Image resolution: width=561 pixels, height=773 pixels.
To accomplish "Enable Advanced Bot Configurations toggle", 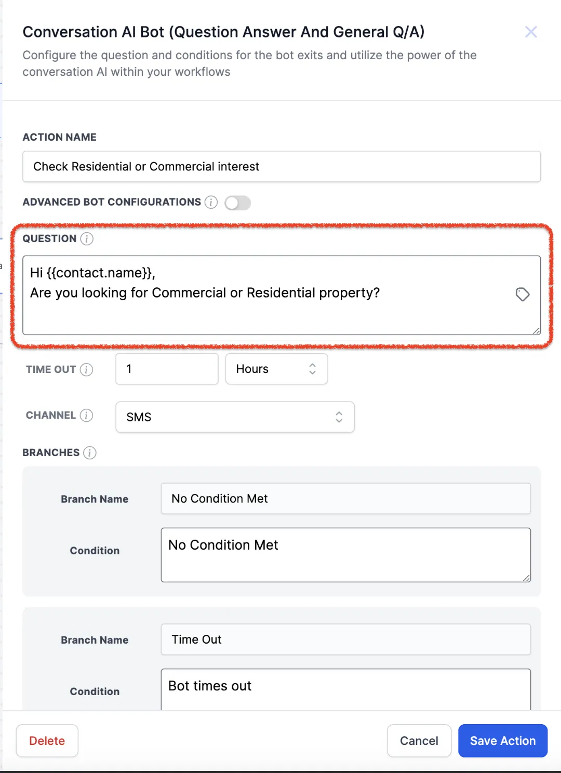I will [238, 203].
